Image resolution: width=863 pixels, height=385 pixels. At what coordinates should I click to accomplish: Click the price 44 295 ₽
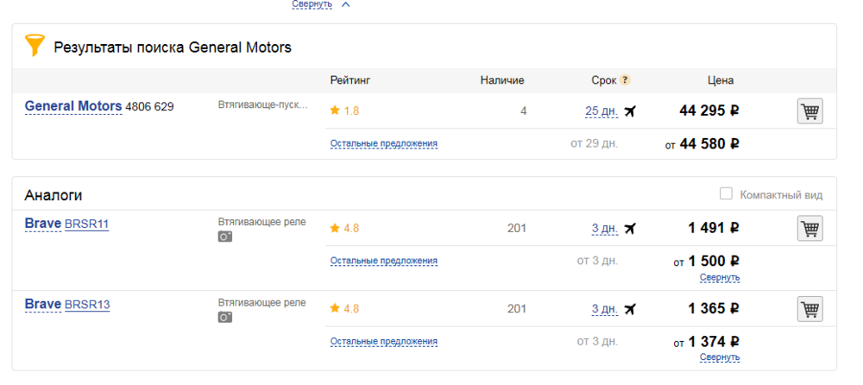pos(709,110)
